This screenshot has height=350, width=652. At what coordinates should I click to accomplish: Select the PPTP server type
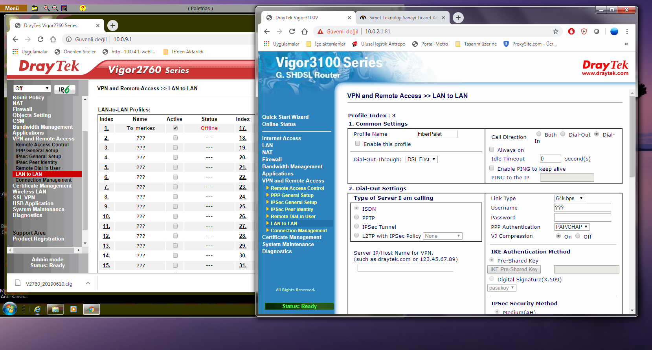pyautogui.click(x=356, y=217)
